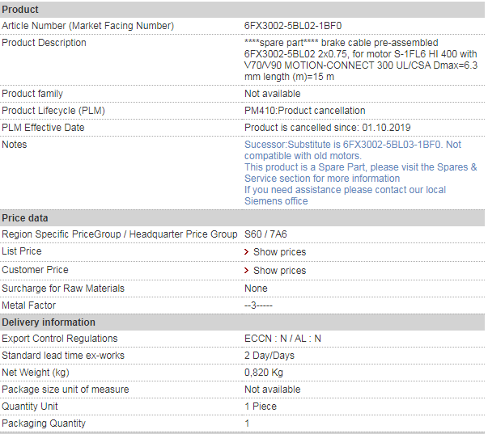Show prices for List Price
Image resolution: width=488 pixels, height=434 pixels.
click(x=279, y=252)
